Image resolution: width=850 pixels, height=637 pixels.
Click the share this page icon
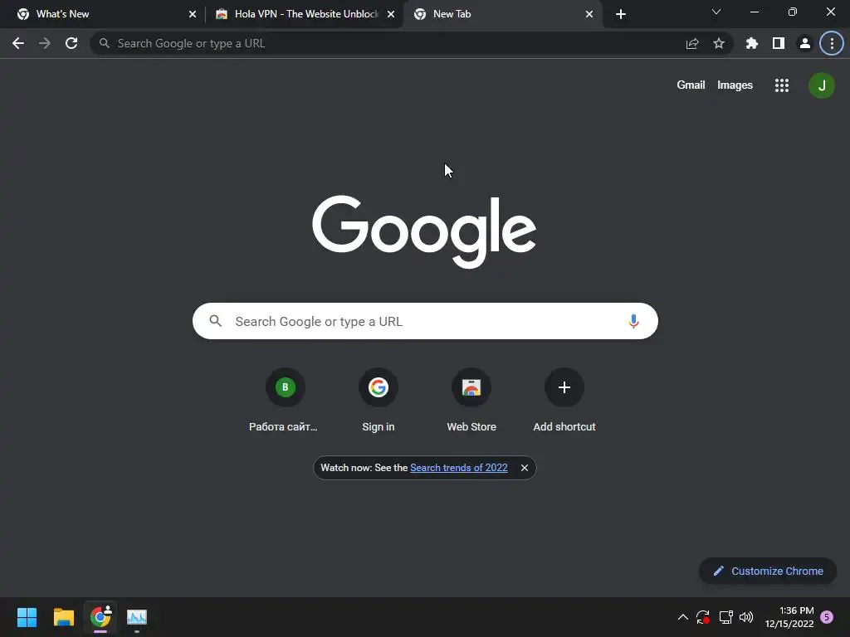(692, 43)
